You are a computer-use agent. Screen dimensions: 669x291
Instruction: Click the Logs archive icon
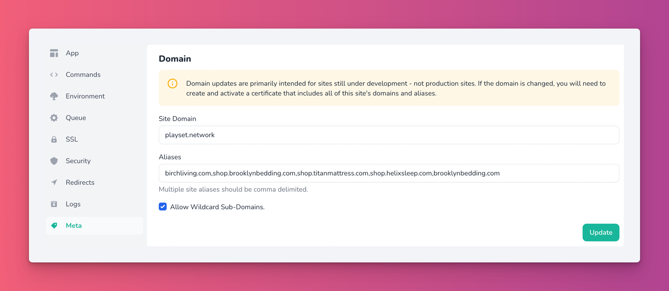pos(54,204)
